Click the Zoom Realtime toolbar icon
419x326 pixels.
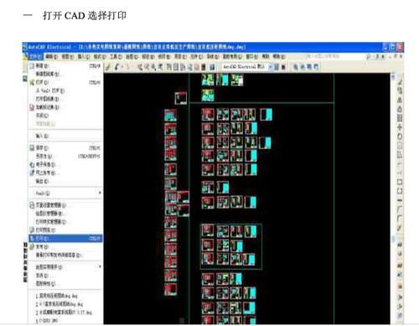147,67
